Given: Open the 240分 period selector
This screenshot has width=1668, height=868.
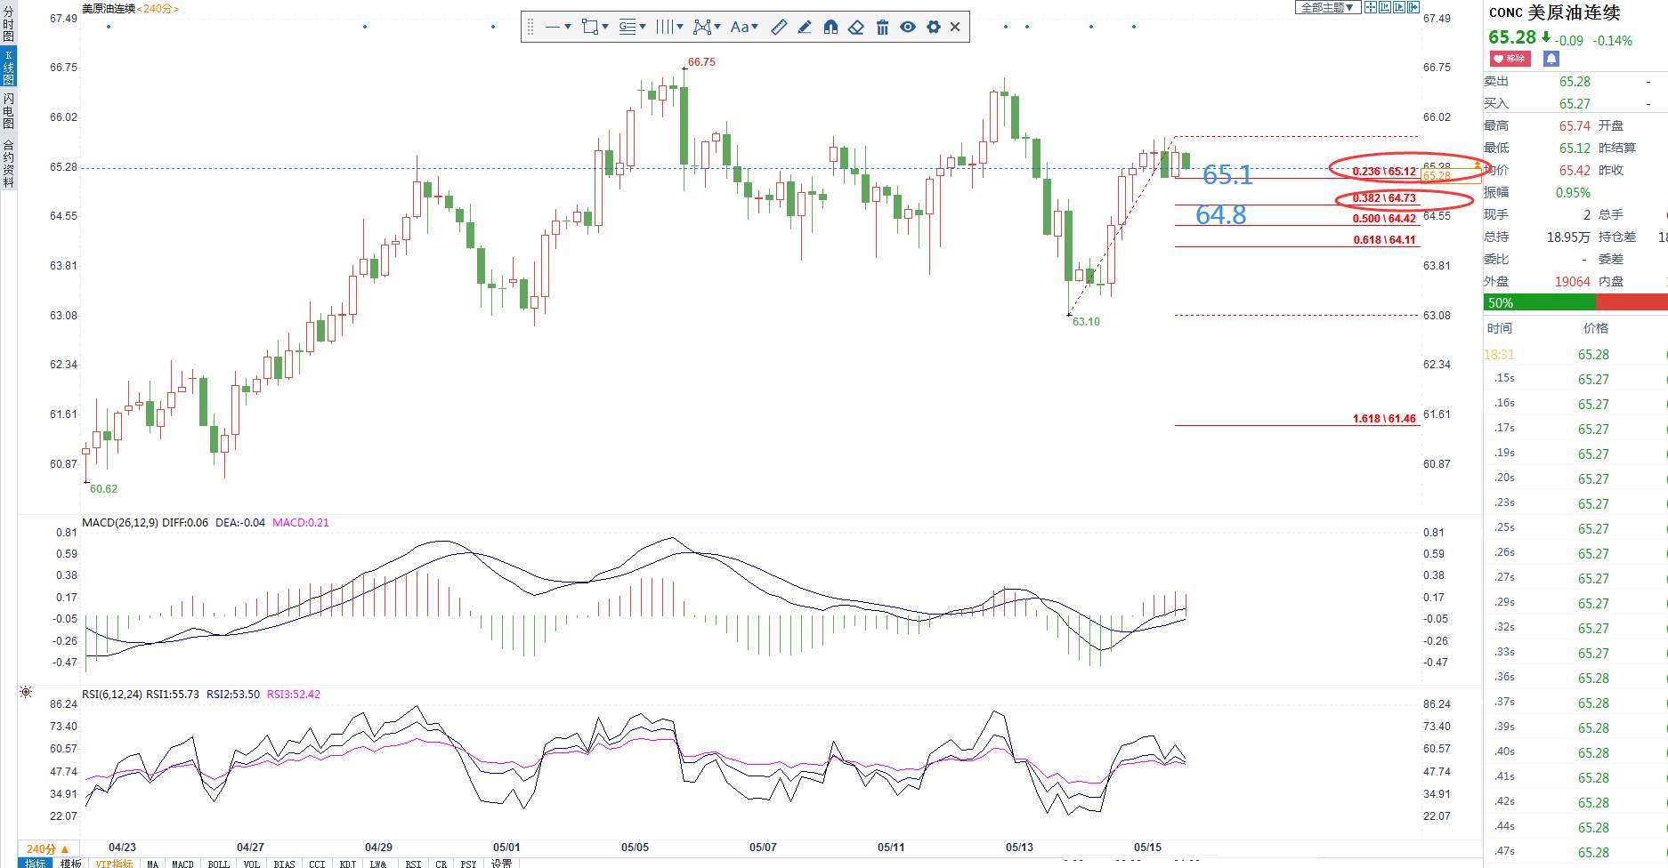Looking at the screenshot, I should [x=48, y=849].
